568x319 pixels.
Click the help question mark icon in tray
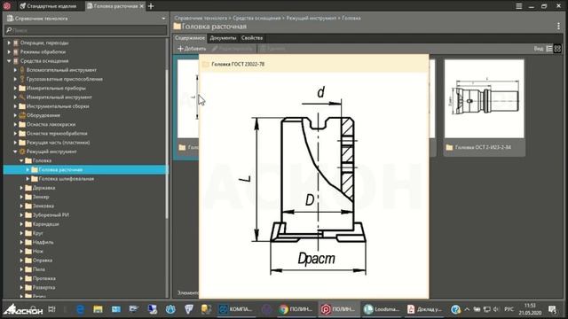coord(455,309)
